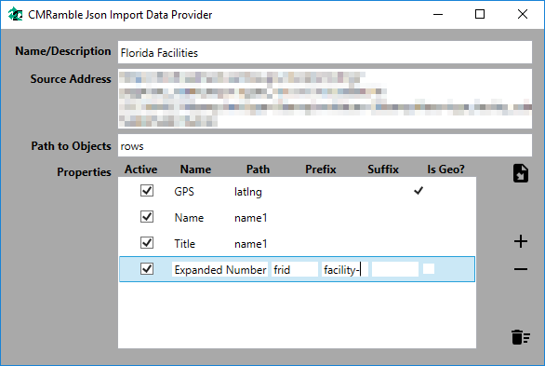Add a new property with the plus icon
545x366 pixels.
pyautogui.click(x=521, y=241)
